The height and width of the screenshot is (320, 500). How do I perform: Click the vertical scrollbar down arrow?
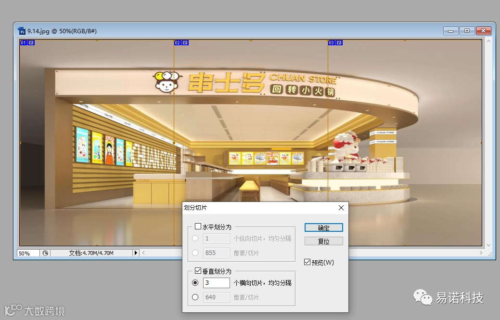tap(488, 245)
